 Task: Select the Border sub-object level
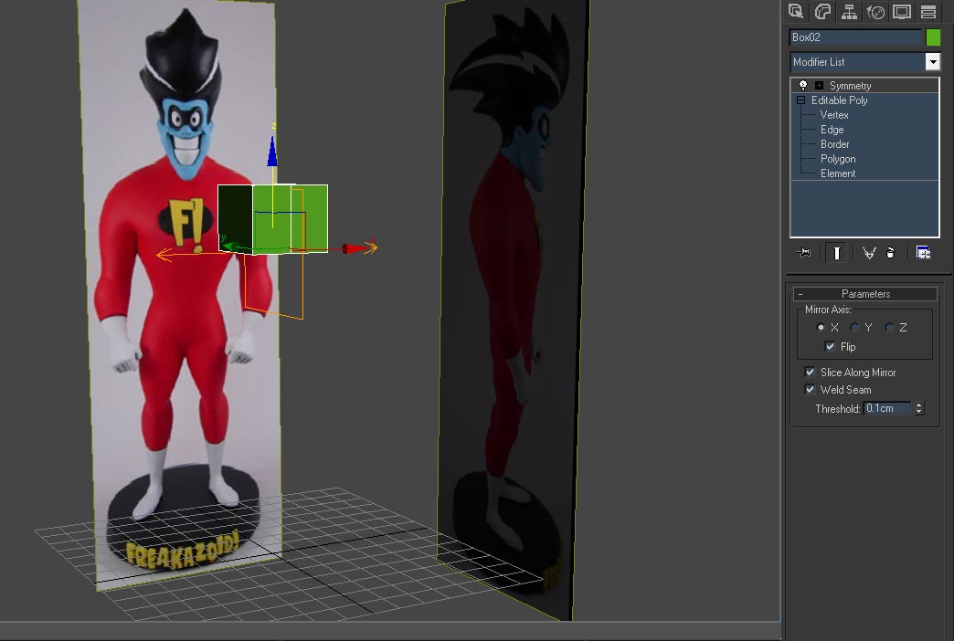pos(835,144)
